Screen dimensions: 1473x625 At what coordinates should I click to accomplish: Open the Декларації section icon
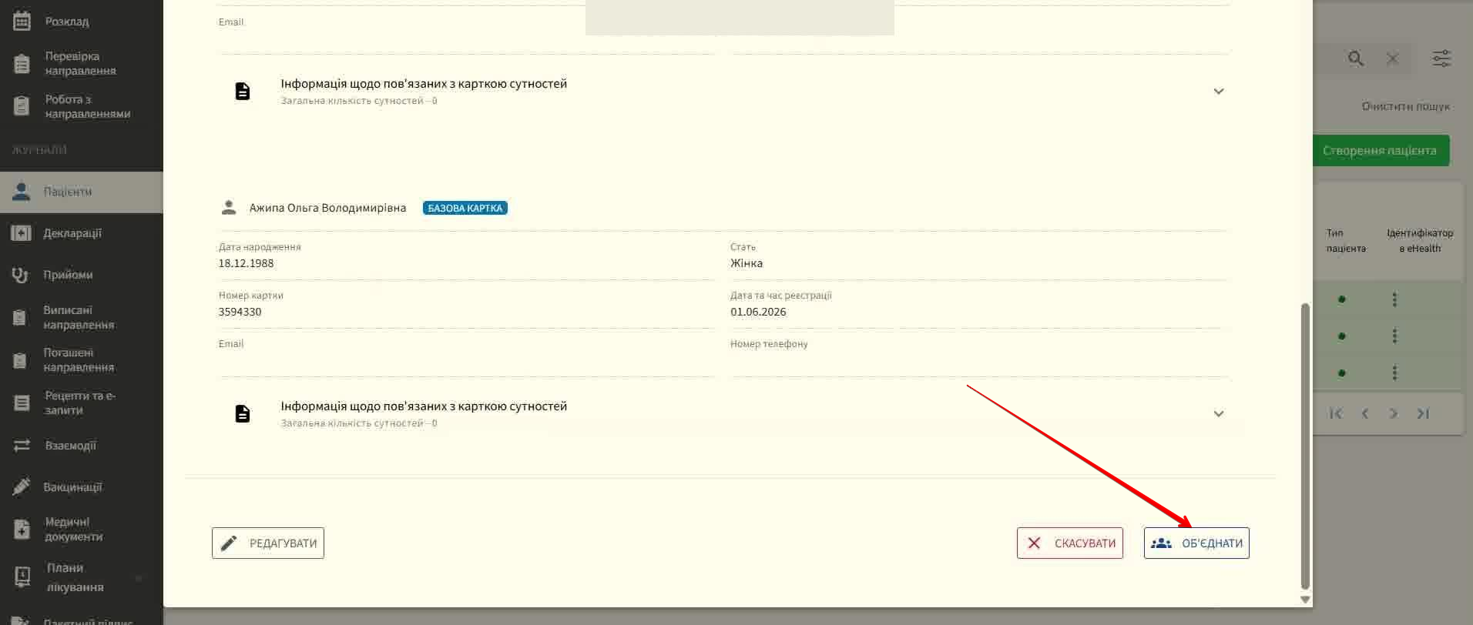[22, 233]
